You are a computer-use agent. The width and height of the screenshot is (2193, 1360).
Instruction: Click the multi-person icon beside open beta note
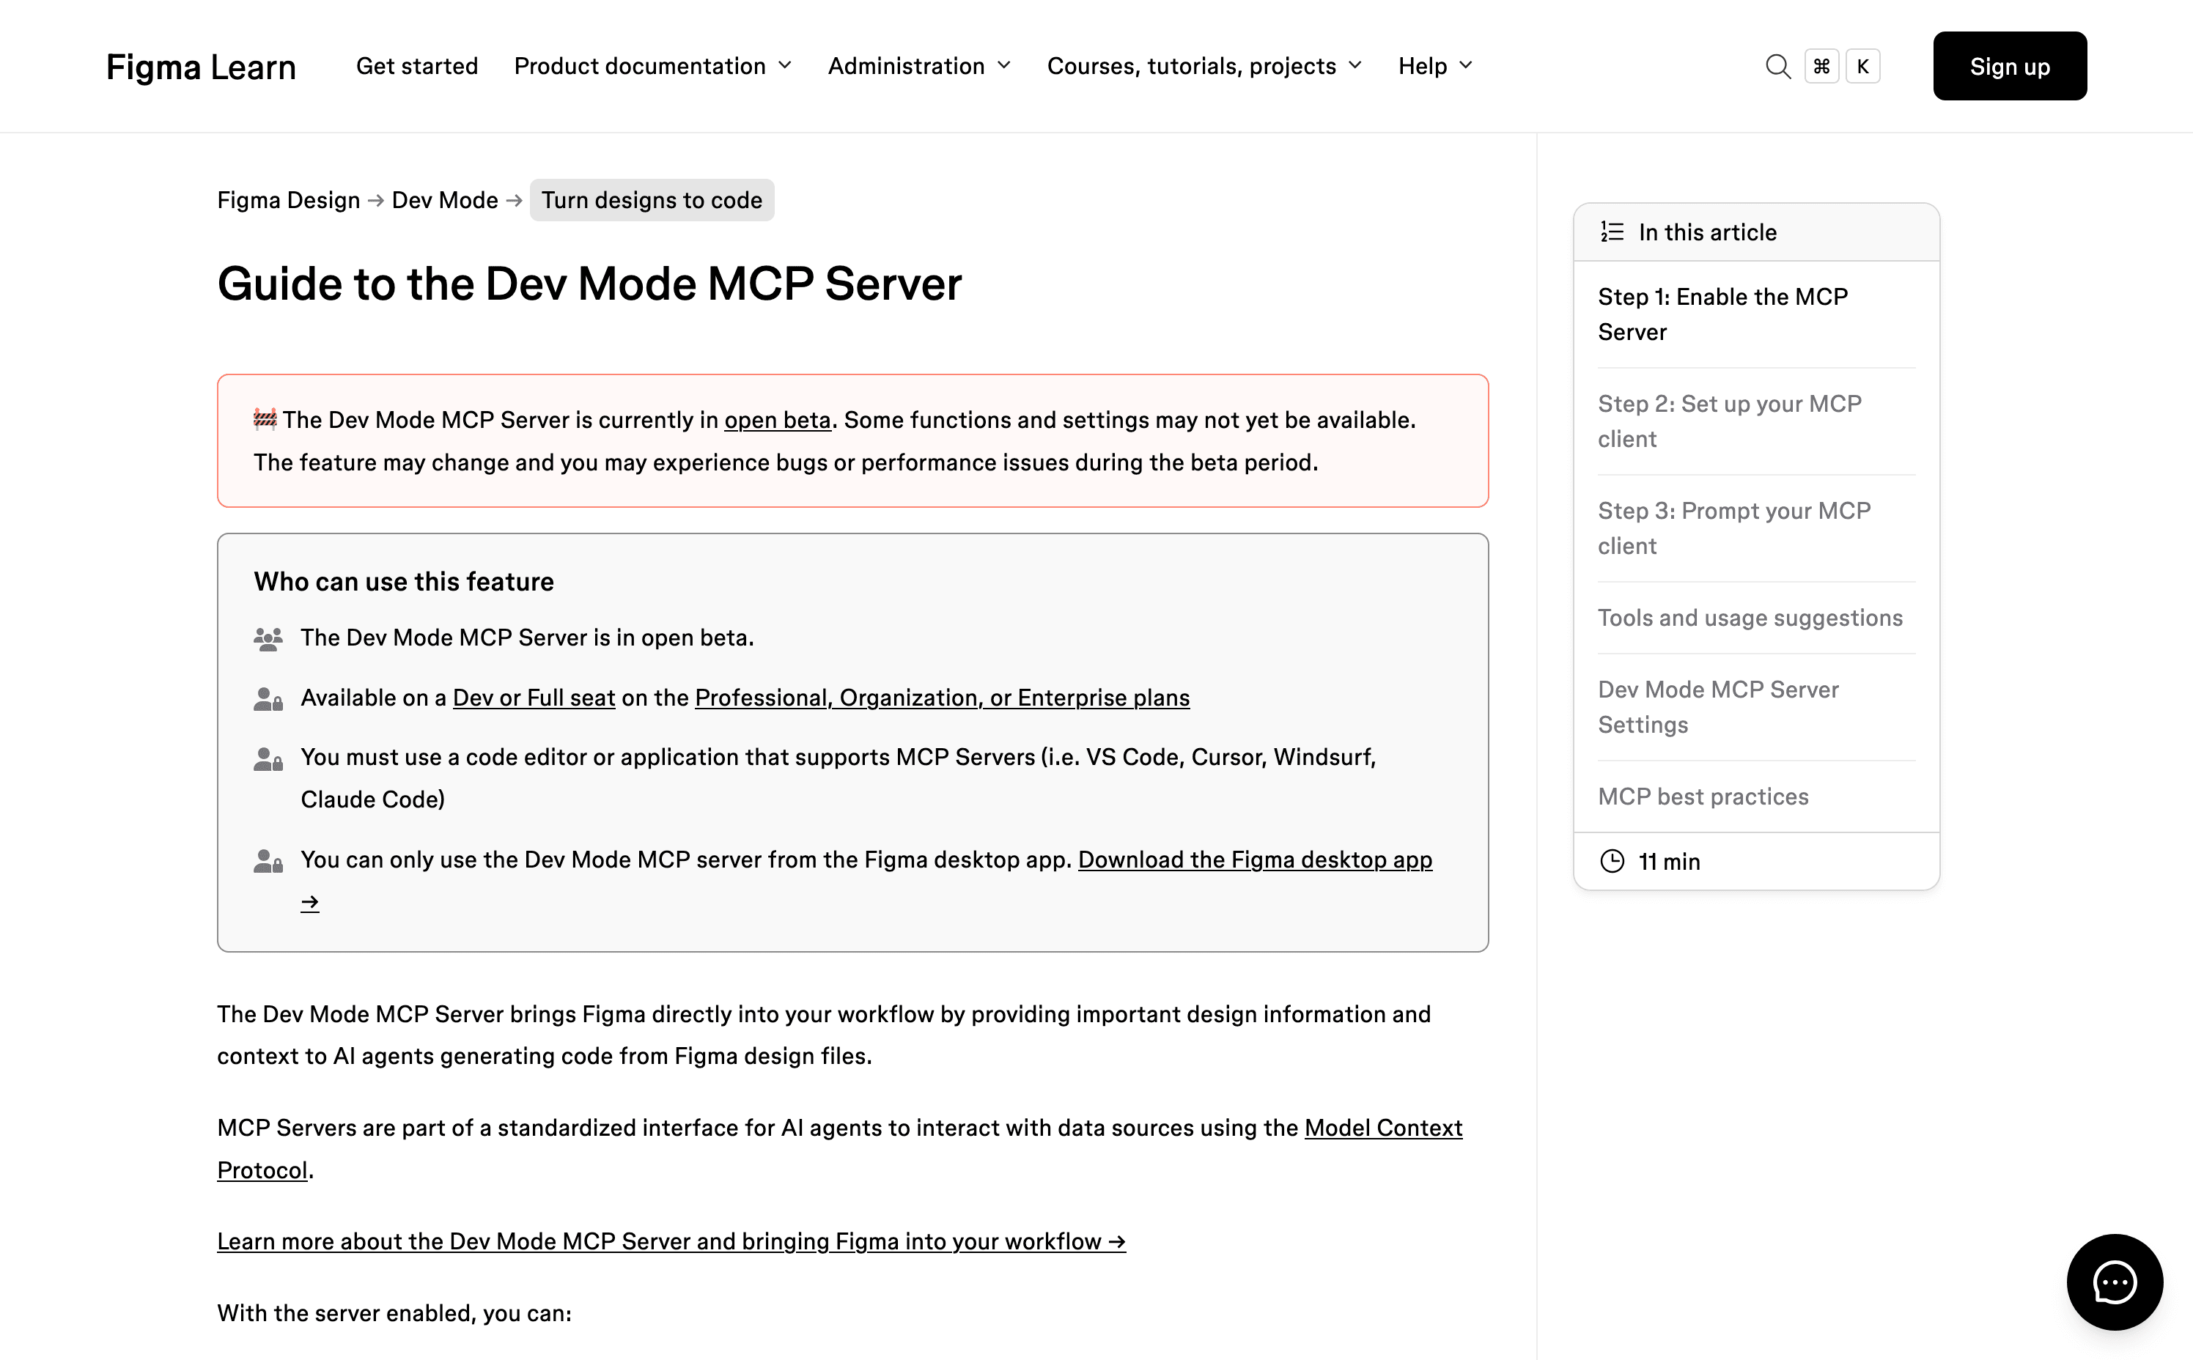point(268,637)
